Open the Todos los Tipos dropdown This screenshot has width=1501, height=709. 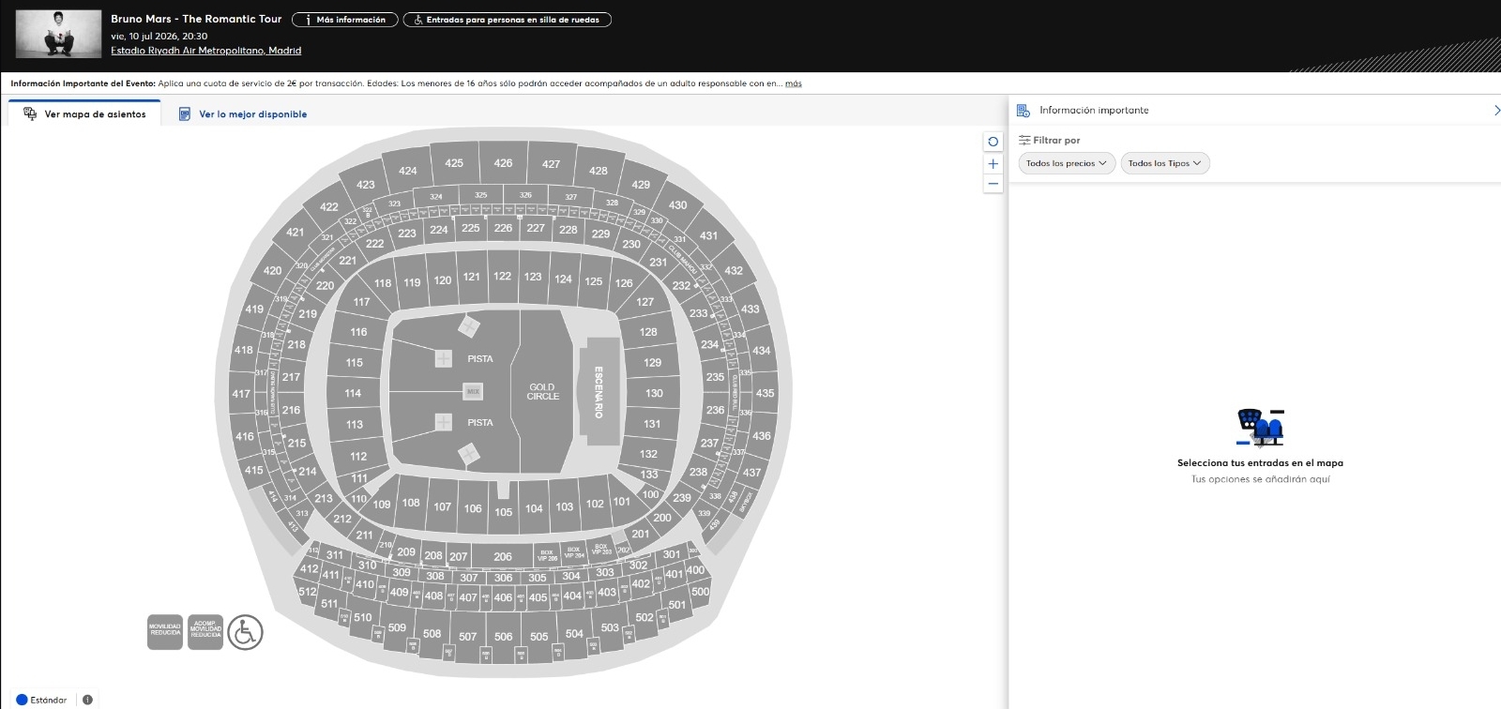1164,163
